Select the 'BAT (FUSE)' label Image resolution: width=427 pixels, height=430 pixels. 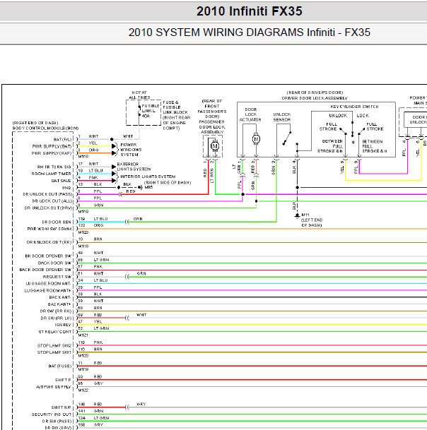coord(60,366)
